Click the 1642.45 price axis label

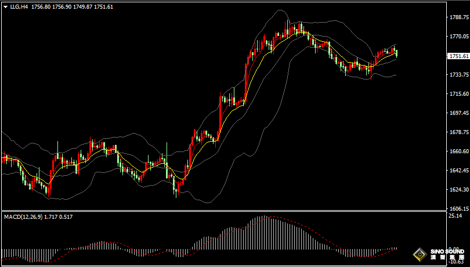click(458, 171)
